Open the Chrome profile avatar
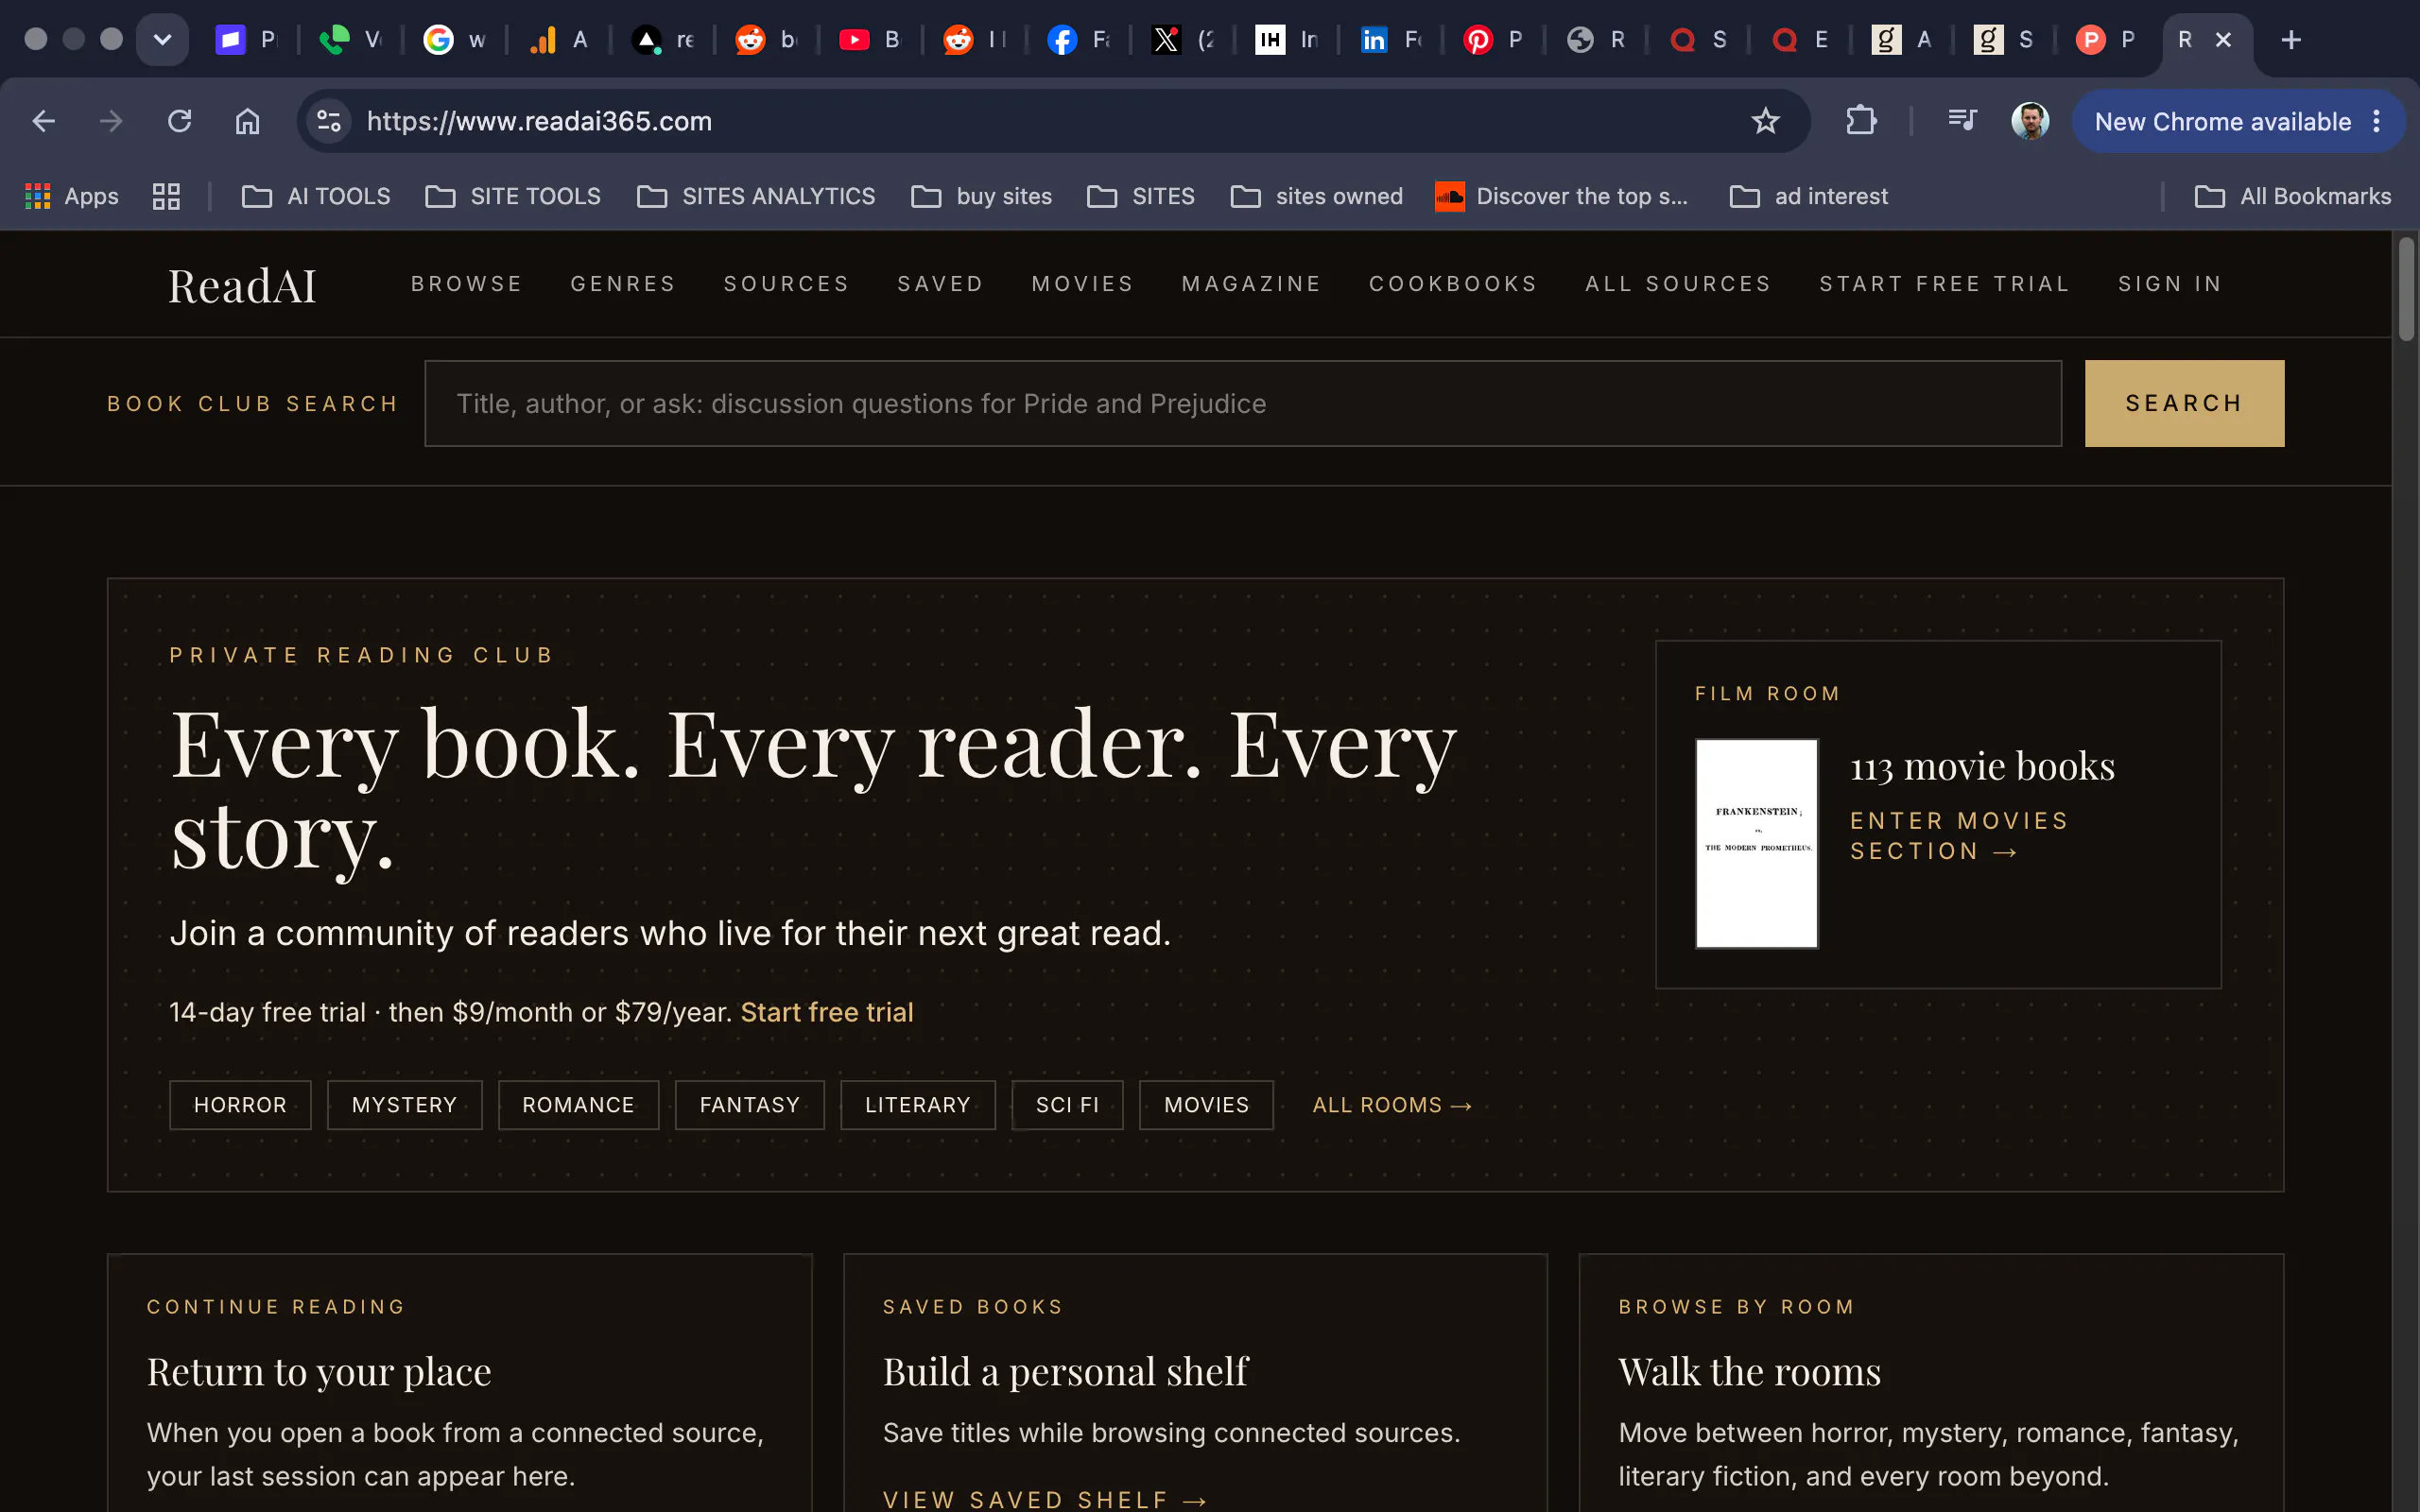Image resolution: width=2420 pixels, height=1512 pixels. tap(2030, 121)
